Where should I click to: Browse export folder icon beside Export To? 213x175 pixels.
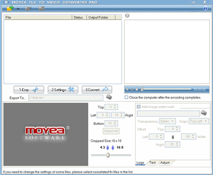(x=109, y=97)
